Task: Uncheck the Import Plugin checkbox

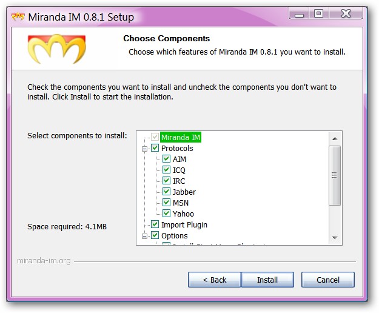Action: pos(155,224)
